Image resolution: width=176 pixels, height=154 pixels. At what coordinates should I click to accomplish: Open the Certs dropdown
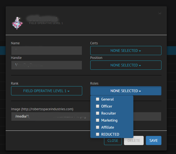pyautogui.click(x=126, y=51)
